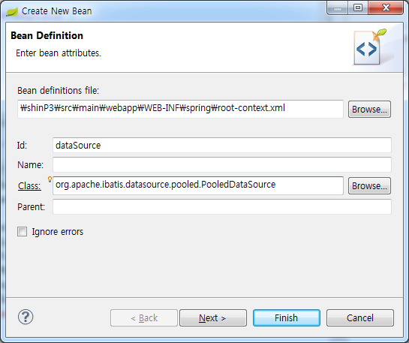409x343 pixels.
Task: Click the Ignore errors label text
Action: [x=58, y=232]
